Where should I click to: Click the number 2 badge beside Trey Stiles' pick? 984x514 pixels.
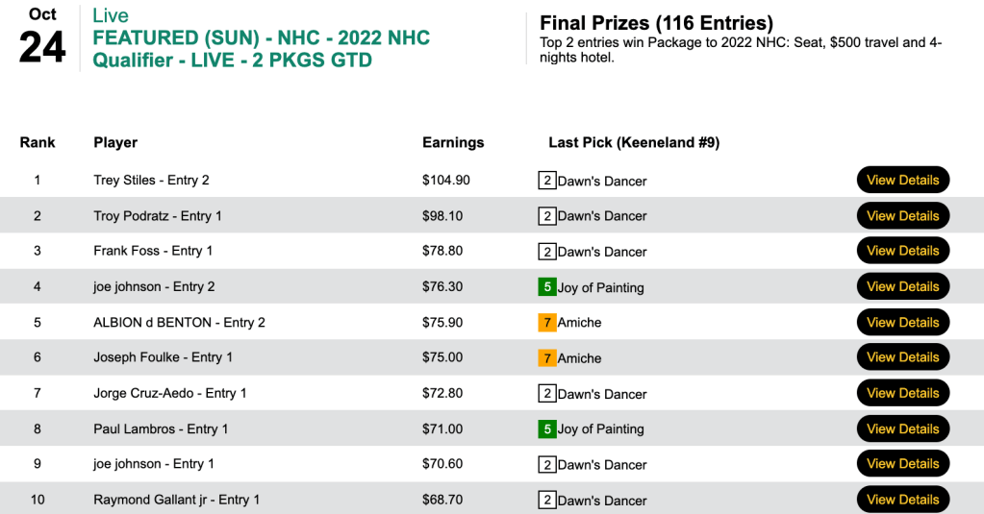click(x=547, y=181)
